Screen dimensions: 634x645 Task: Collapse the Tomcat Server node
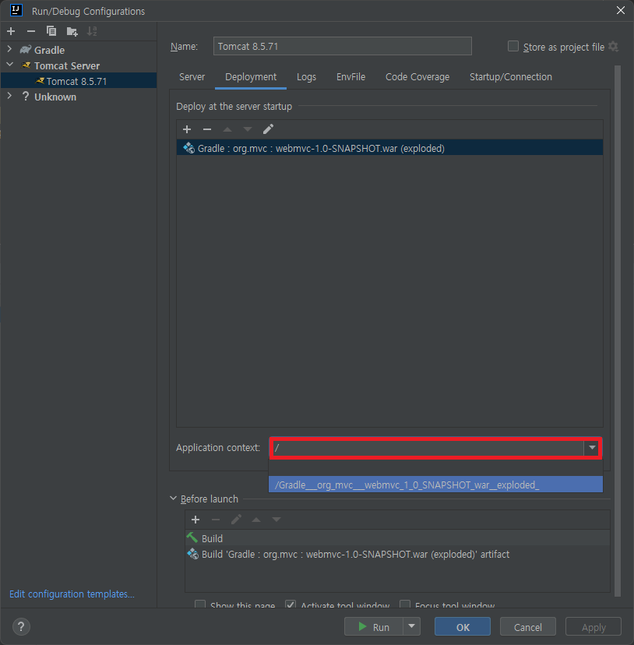[9, 65]
